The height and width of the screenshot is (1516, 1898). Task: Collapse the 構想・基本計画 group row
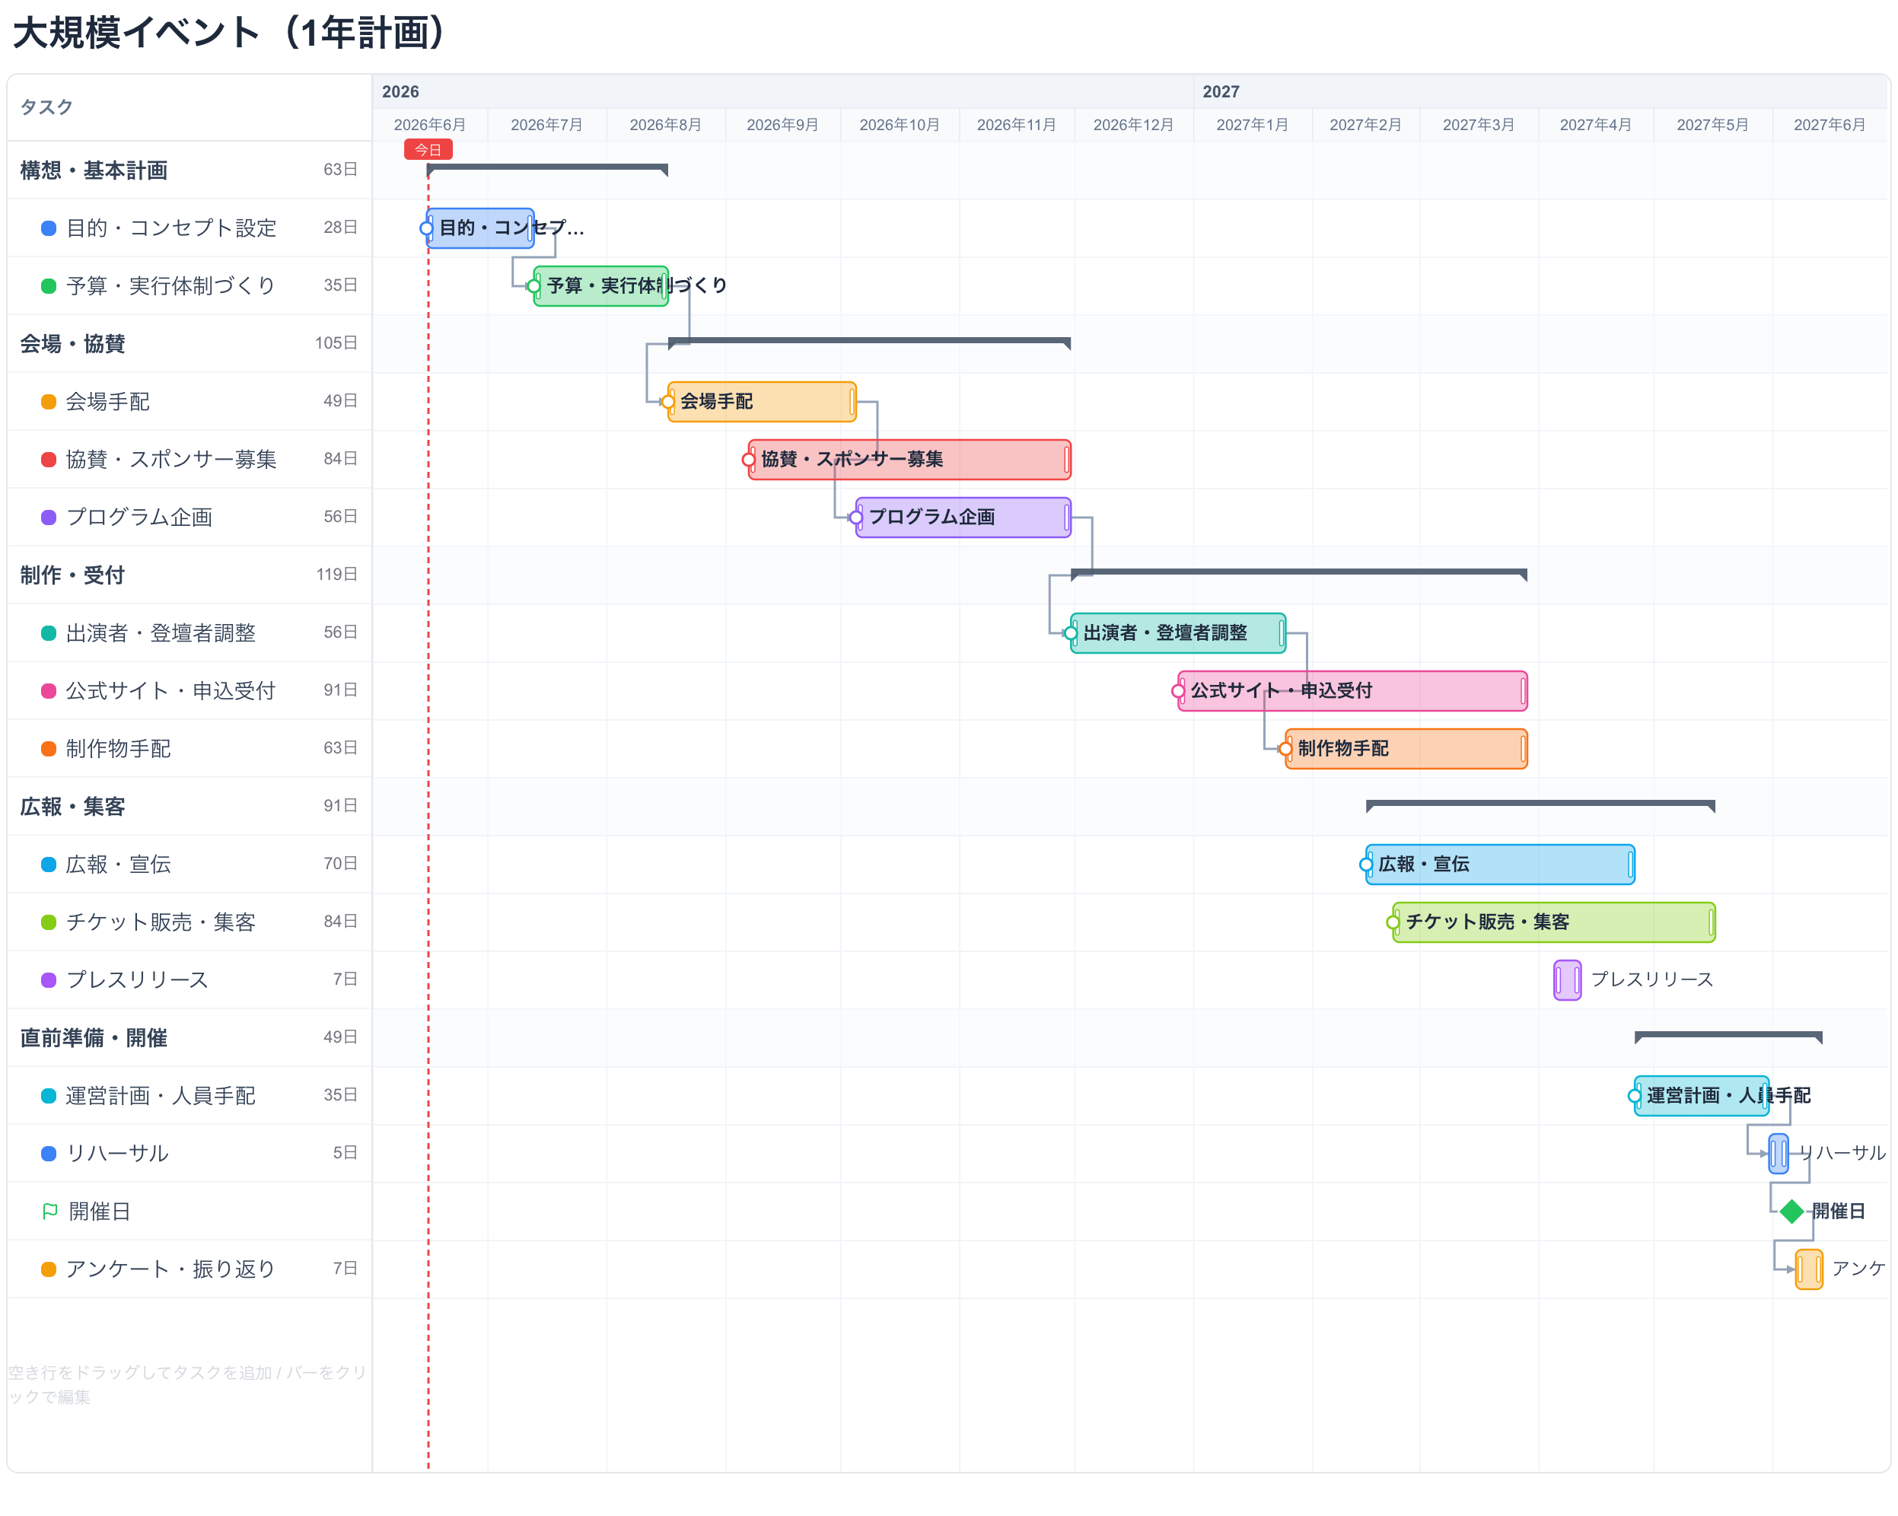(x=189, y=170)
